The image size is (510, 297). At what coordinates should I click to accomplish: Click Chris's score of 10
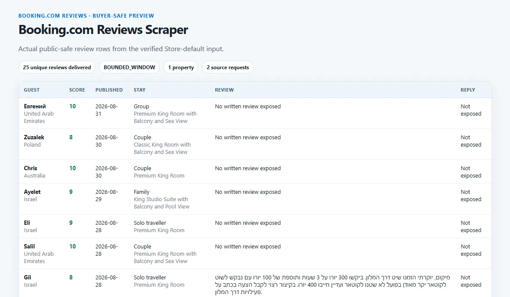point(73,168)
